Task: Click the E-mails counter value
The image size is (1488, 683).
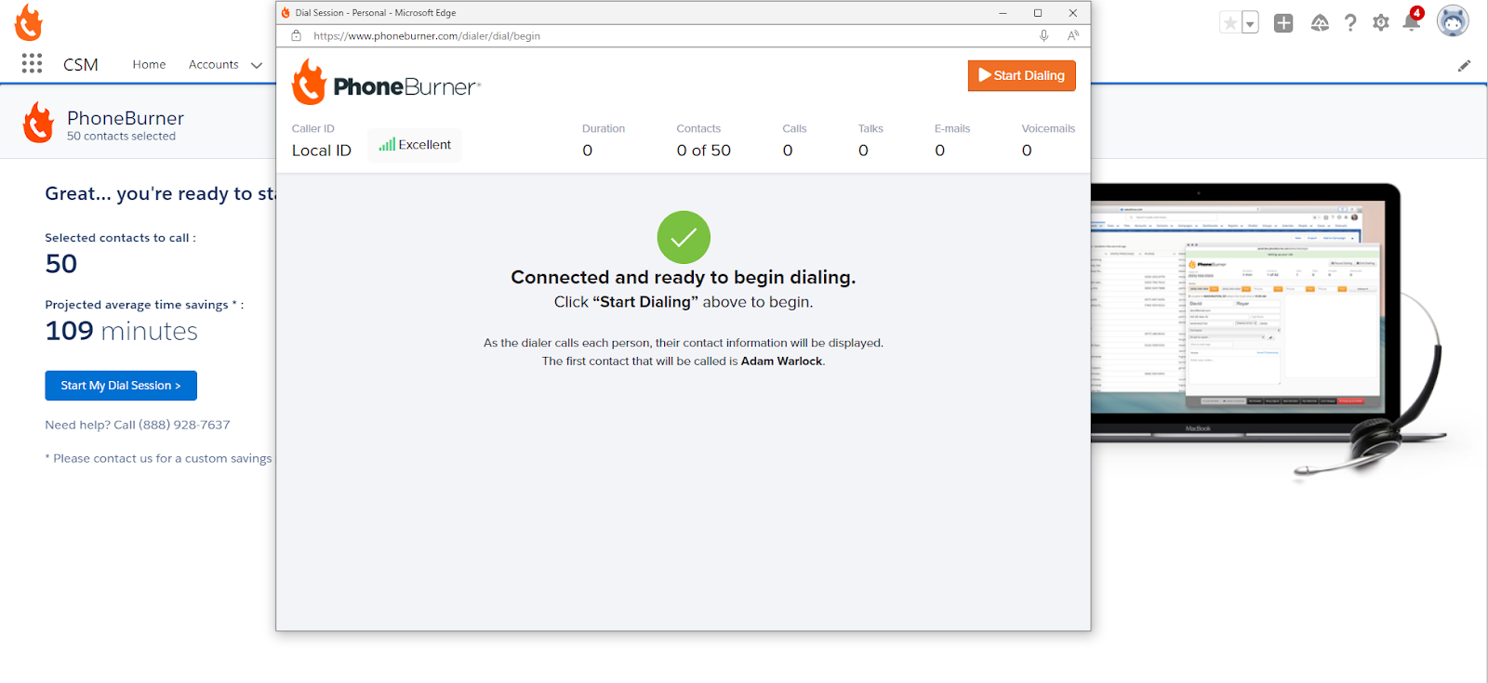Action: coord(940,151)
